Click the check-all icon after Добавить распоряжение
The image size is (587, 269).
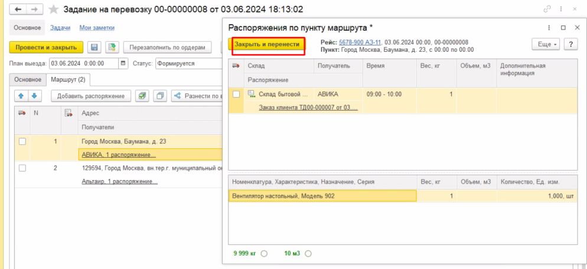(142, 96)
